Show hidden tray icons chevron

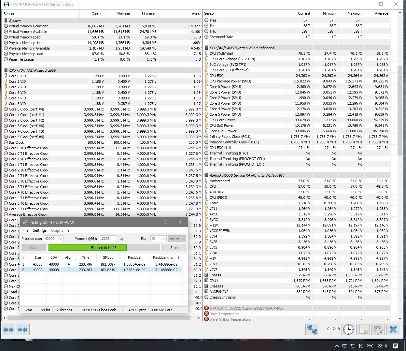click(x=337, y=346)
